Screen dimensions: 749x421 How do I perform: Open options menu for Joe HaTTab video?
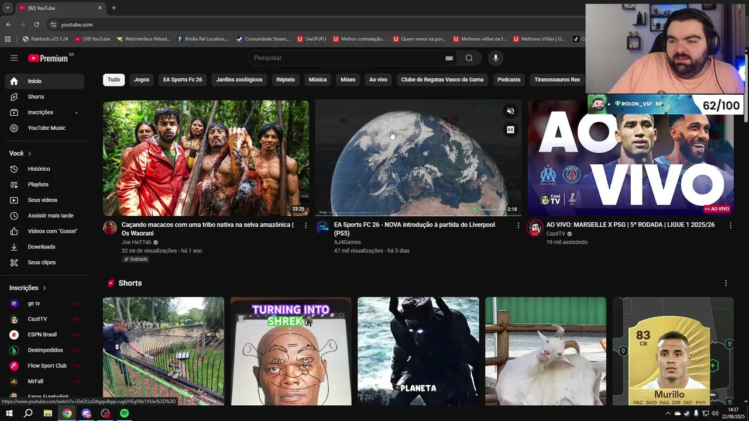[x=305, y=225]
